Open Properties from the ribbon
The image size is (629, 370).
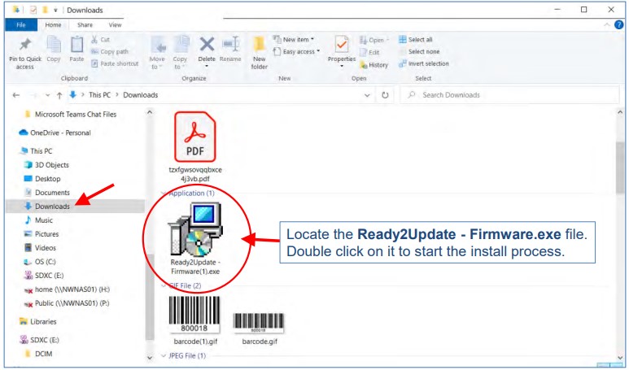click(342, 49)
